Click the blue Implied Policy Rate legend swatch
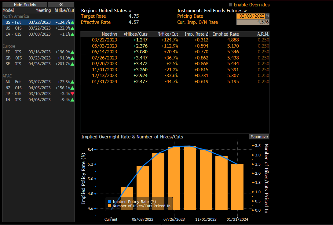Viewport: 333px width, 225px height. pos(110,202)
